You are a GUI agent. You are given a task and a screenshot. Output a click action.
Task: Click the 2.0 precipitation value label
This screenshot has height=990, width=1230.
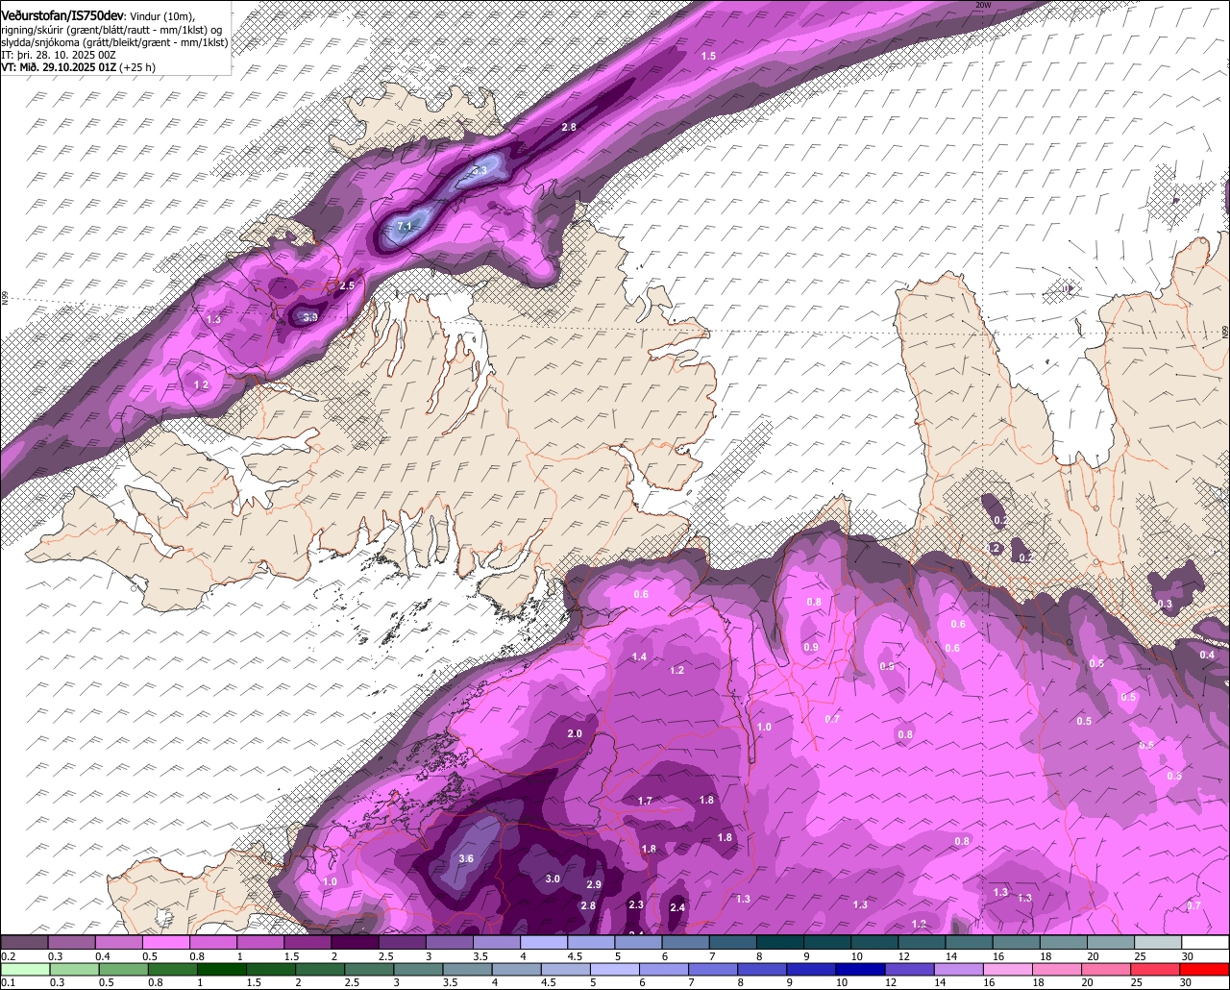pyautogui.click(x=575, y=733)
